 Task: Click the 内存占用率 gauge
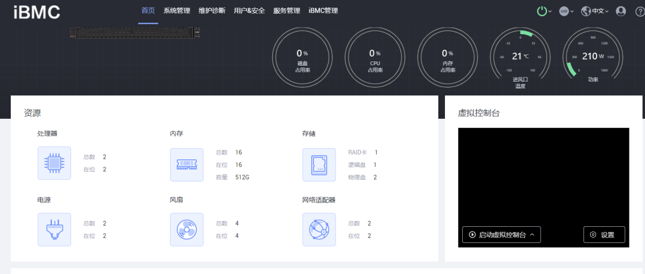coord(447,57)
